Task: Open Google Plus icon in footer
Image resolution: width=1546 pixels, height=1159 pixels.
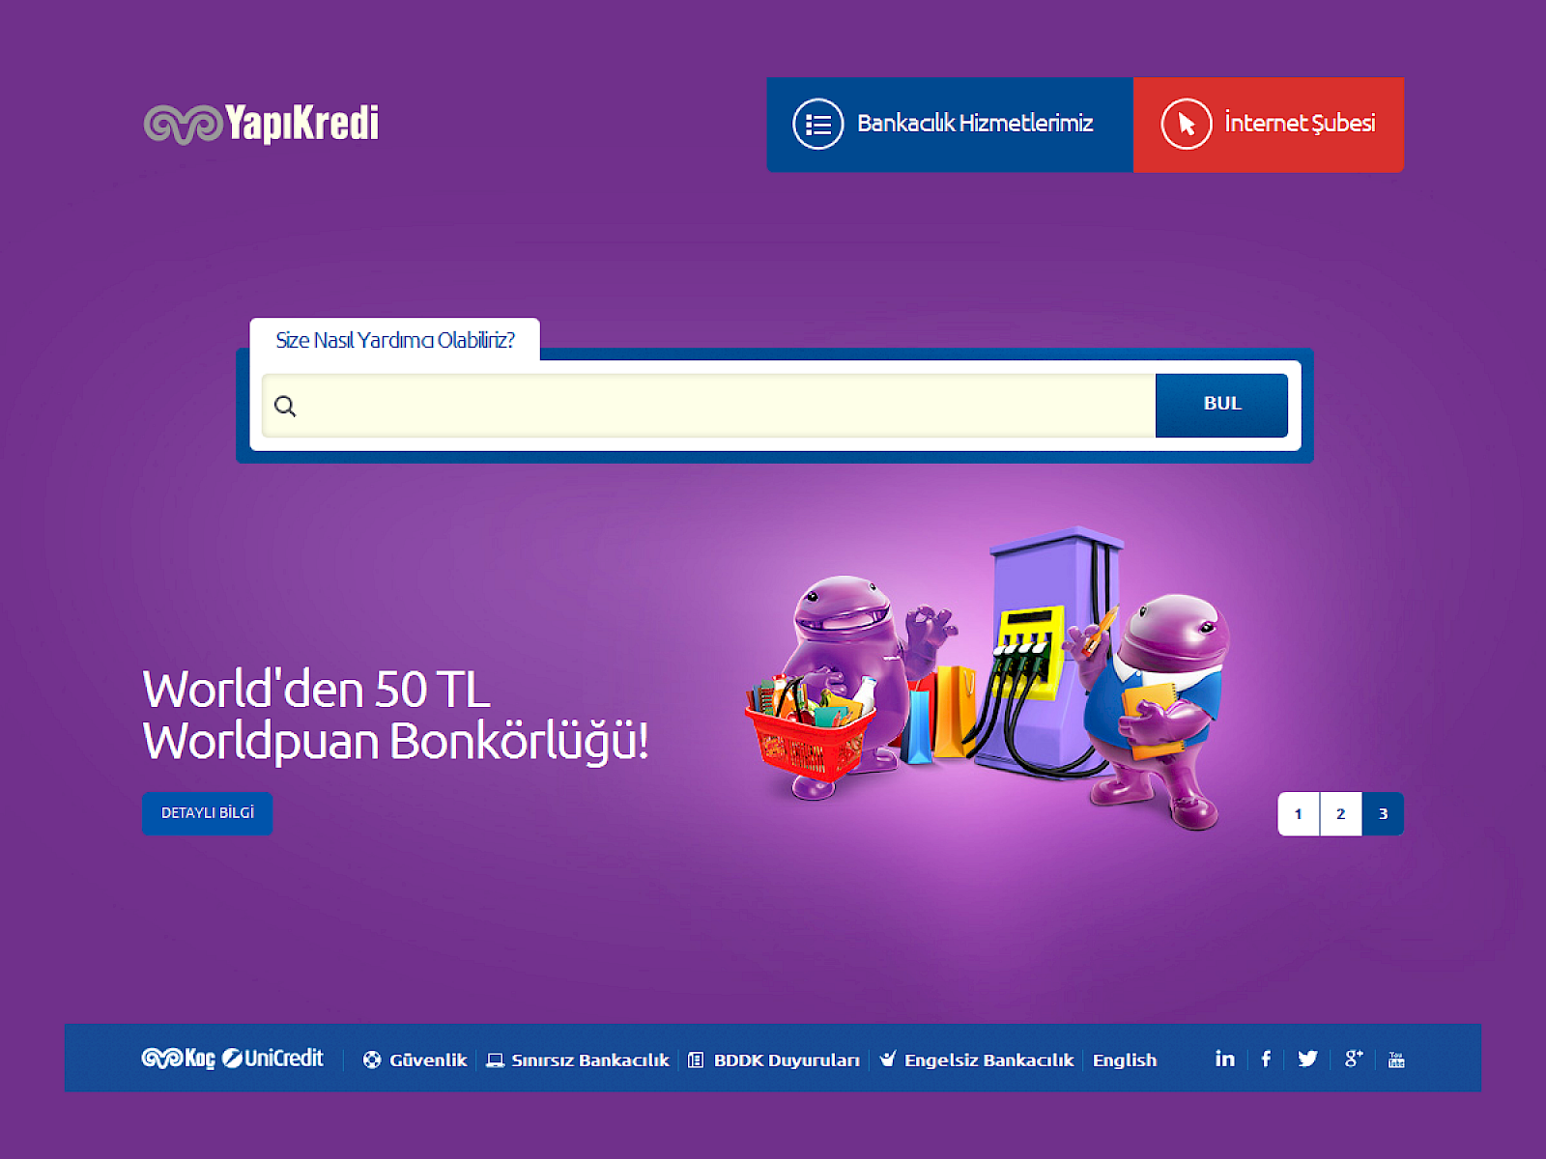Action: (x=1354, y=1059)
